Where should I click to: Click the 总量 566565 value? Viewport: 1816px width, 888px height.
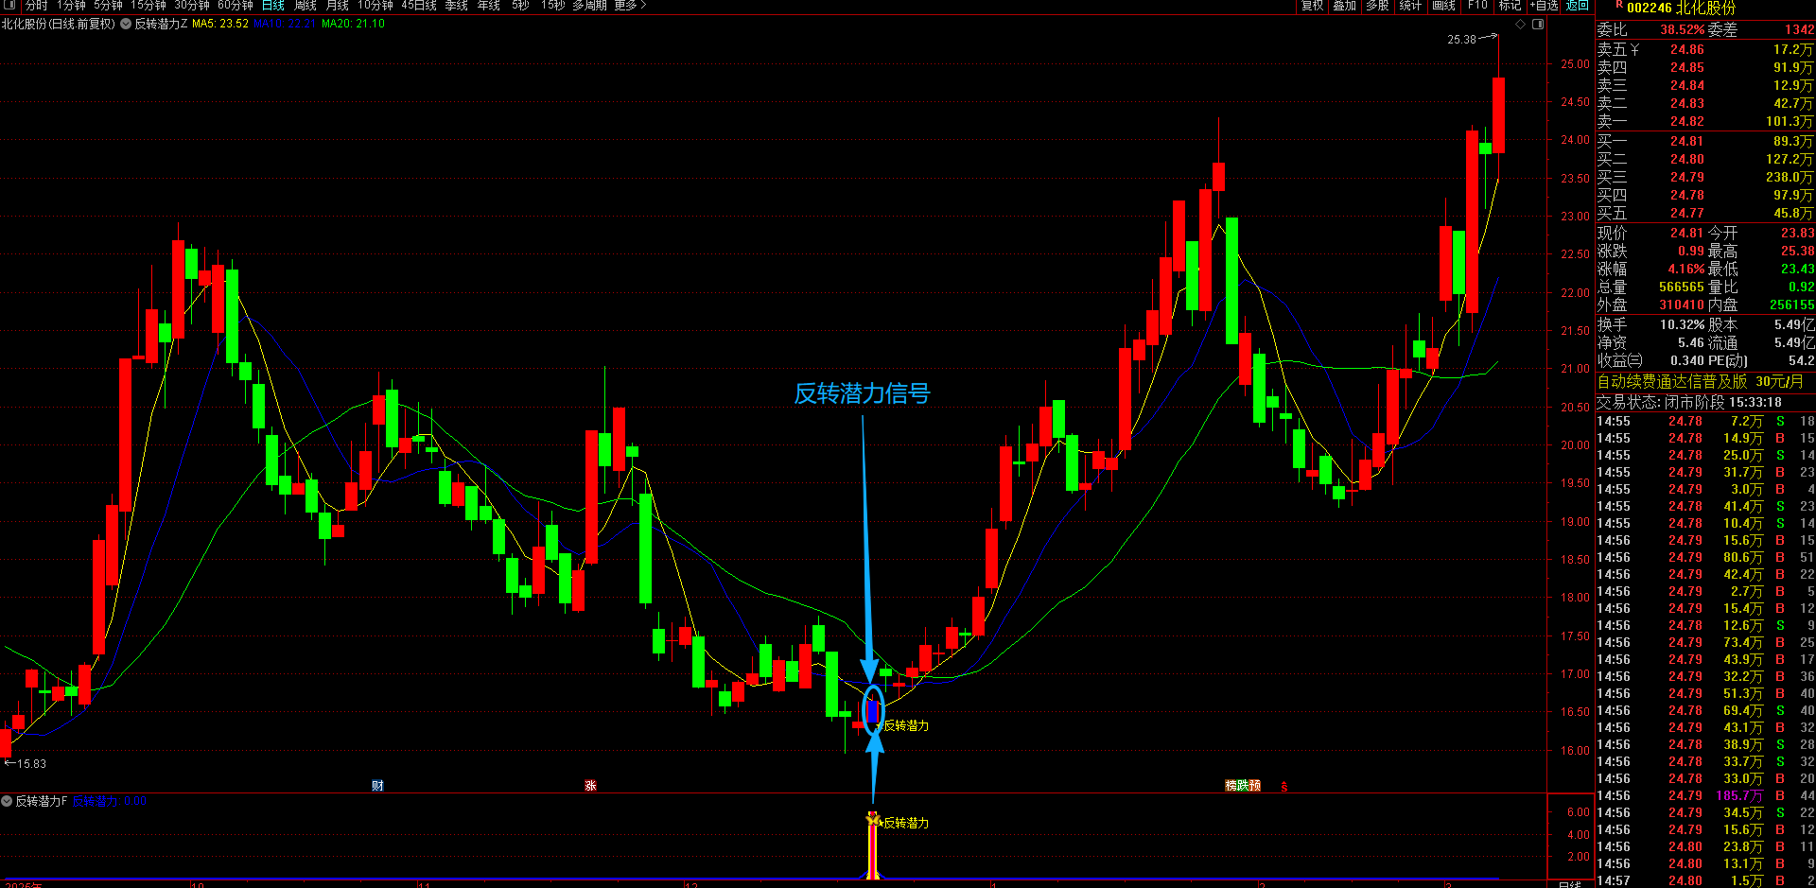(x=1682, y=287)
